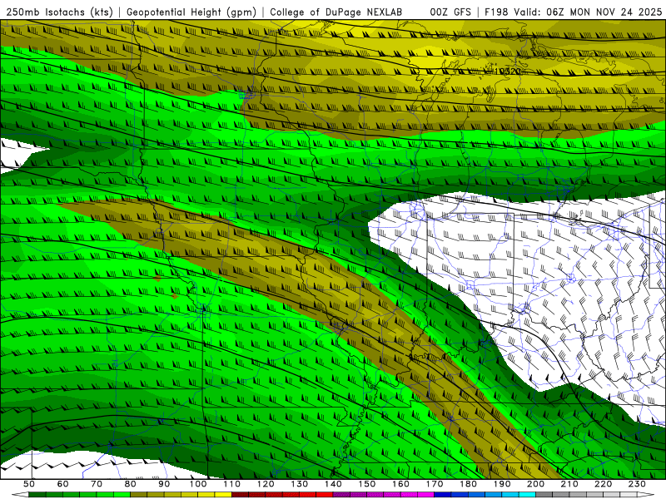Click the 'F198' forecast hour text
This screenshot has height=499, width=666.
[x=496, y=12]
